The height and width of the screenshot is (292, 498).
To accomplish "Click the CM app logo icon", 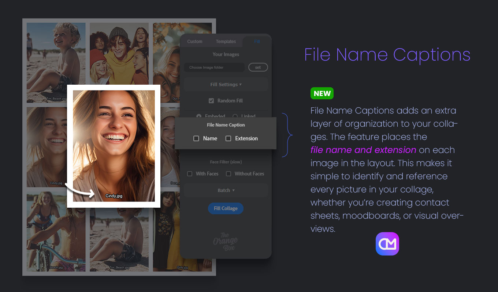I will [387, 243].
